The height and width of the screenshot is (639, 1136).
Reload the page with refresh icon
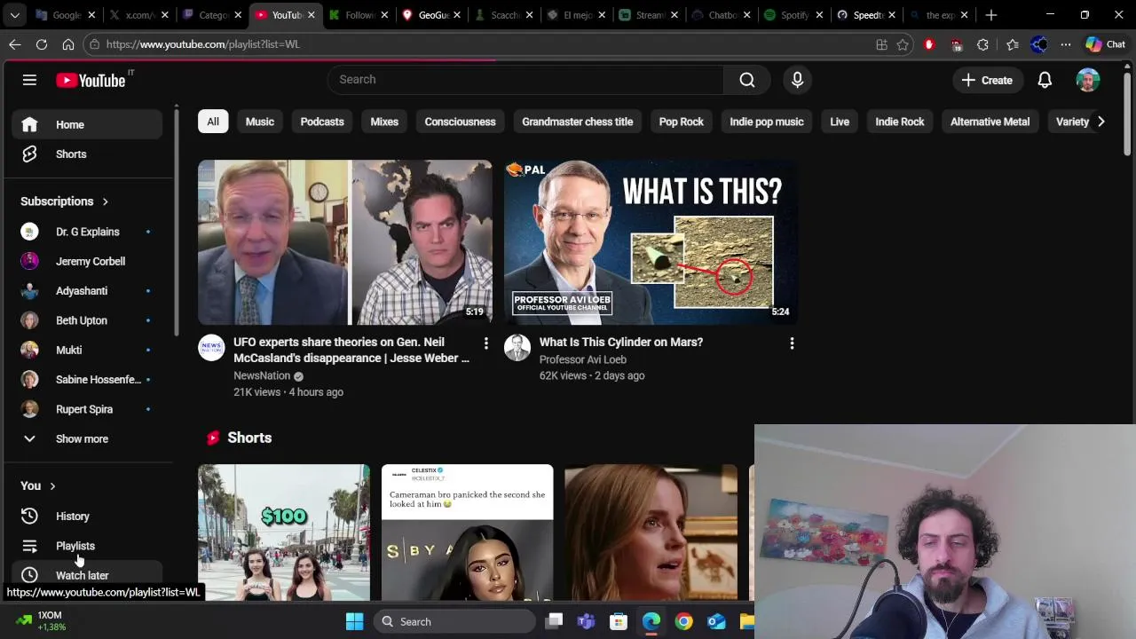click(42, 44)
